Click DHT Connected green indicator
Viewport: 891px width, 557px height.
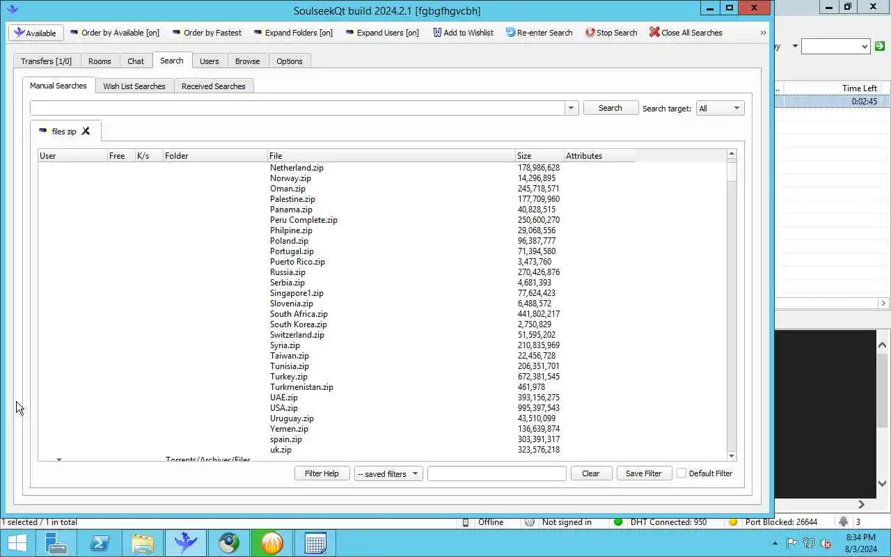617,522
